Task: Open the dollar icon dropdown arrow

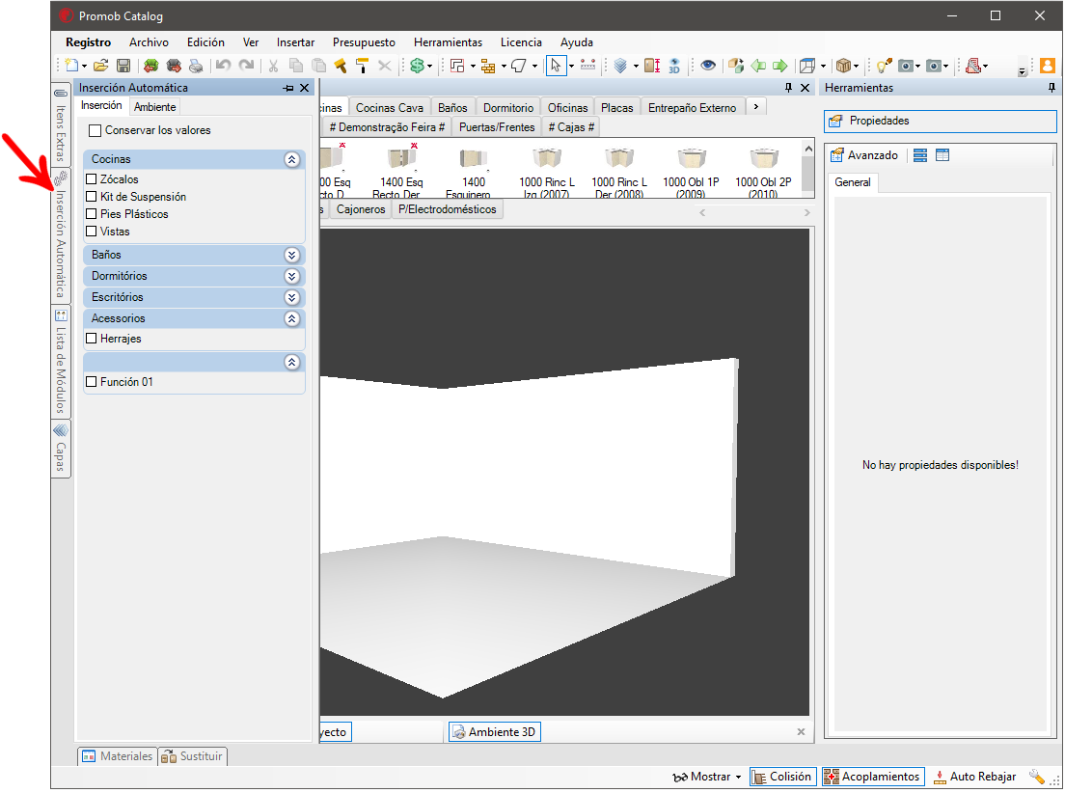Action: [x=429, y=66]
